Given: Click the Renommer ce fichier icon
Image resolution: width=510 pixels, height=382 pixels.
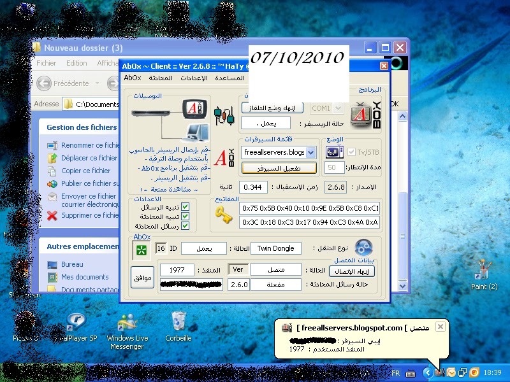Looking at the screenshot, I should click(52, 146).
